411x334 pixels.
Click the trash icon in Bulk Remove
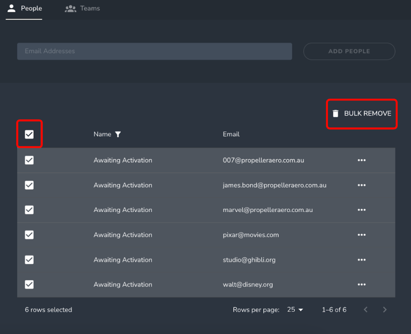tap(336, 114)
